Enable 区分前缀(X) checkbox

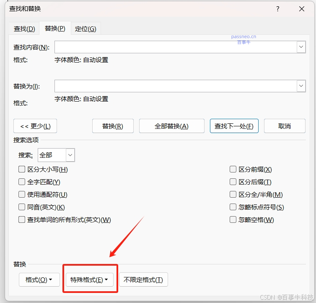pyautogui.click(x=233, y=169)
